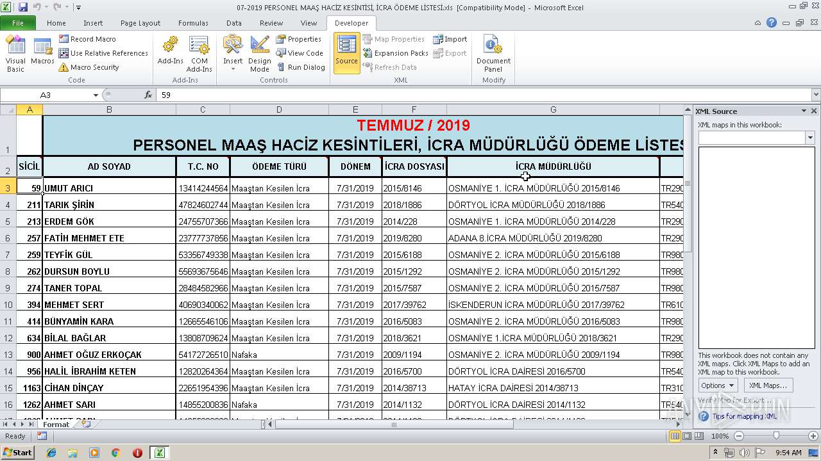Open Customize Quick Access Toolbar dropdown

tap(78, 8)
